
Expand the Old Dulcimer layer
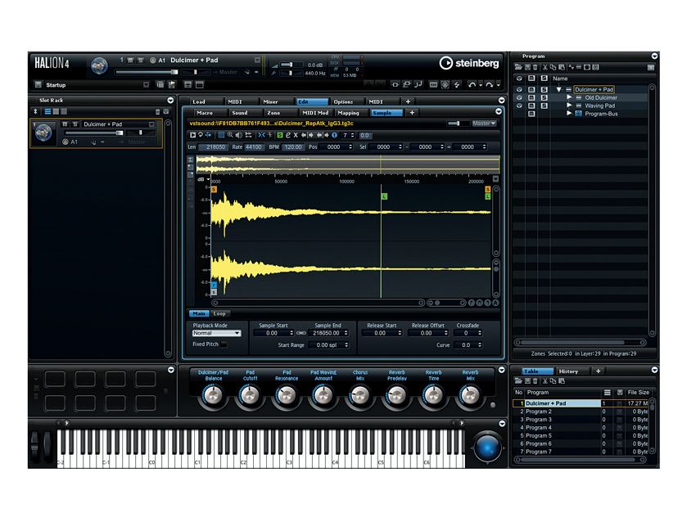click(x=569, y=97)
